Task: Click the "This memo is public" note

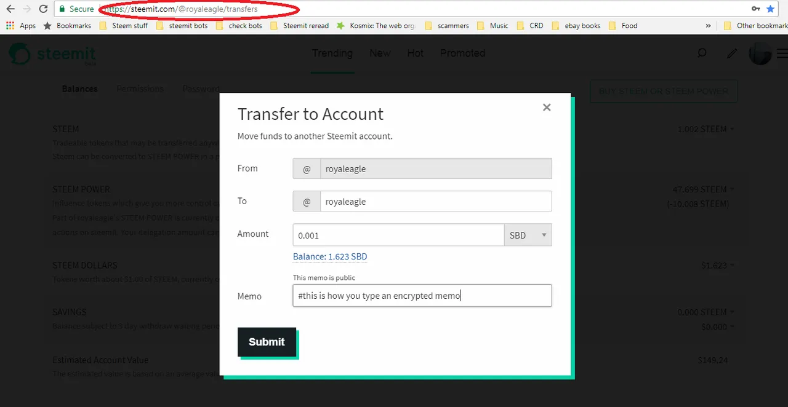Action: 324,278
